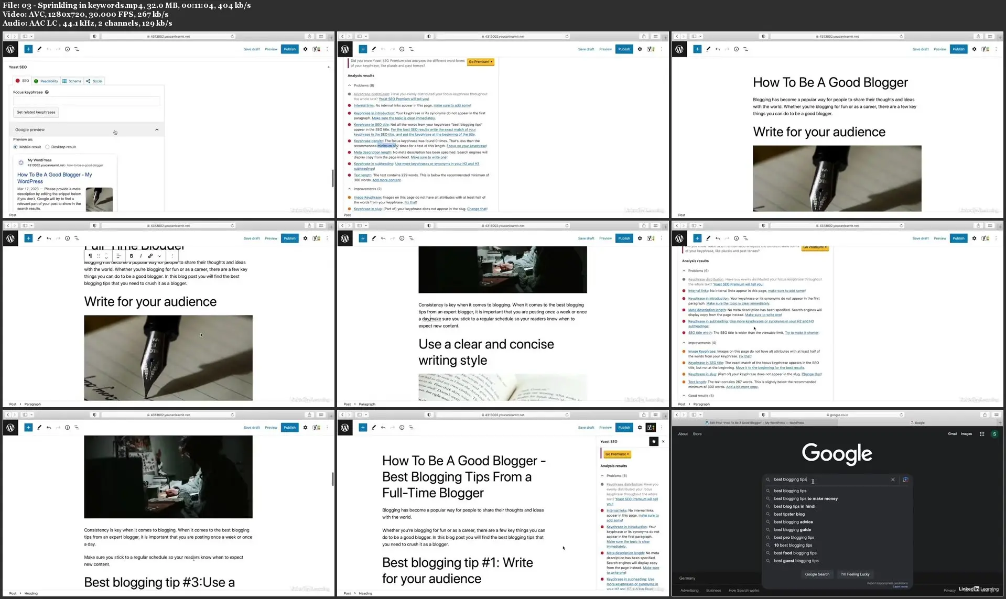Select the Desktop result radio button
1006x599 pixels.
(x=47, y=147)
